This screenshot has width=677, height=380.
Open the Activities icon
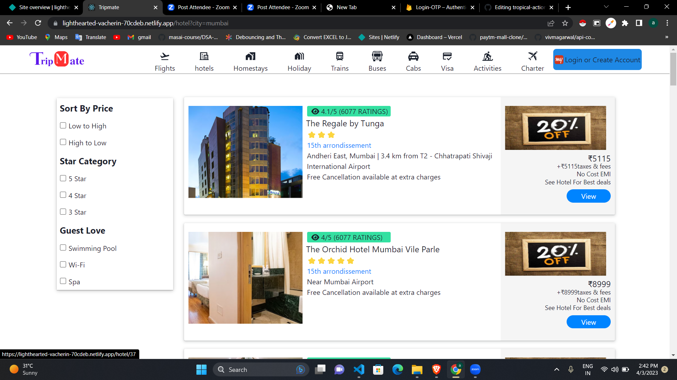[x=487, y=56]
